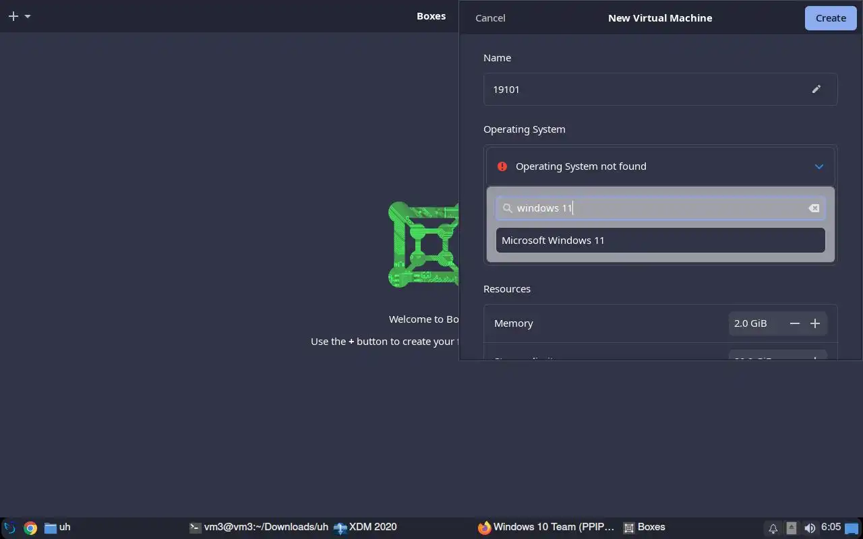Click the red warning icon beside Operating System

click(x=502, y=166)
